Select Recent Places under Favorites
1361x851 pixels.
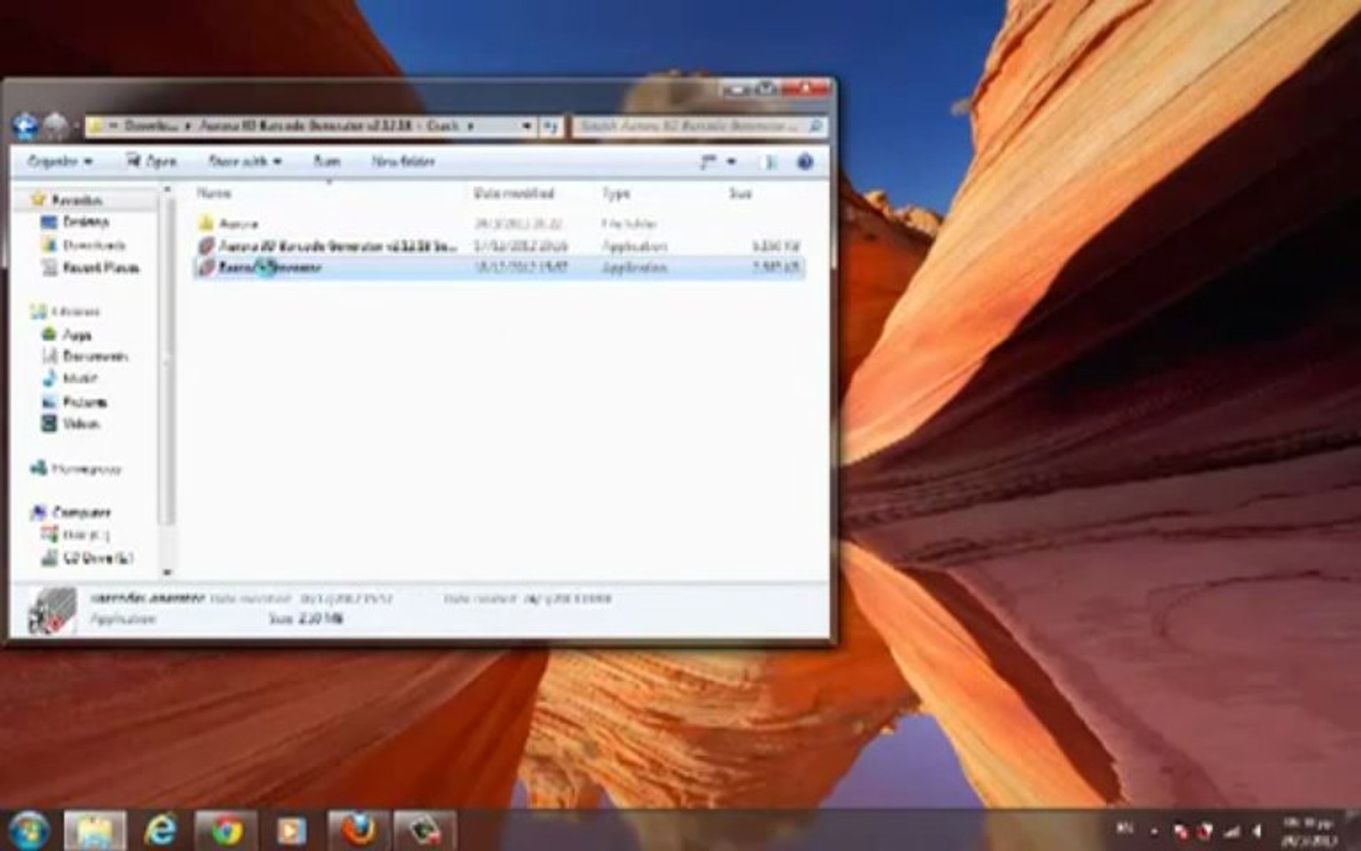(101, 268)
